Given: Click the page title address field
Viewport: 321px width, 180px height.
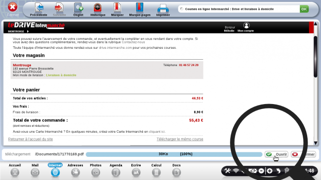Looking at the screenshot, I should point(239,9).
